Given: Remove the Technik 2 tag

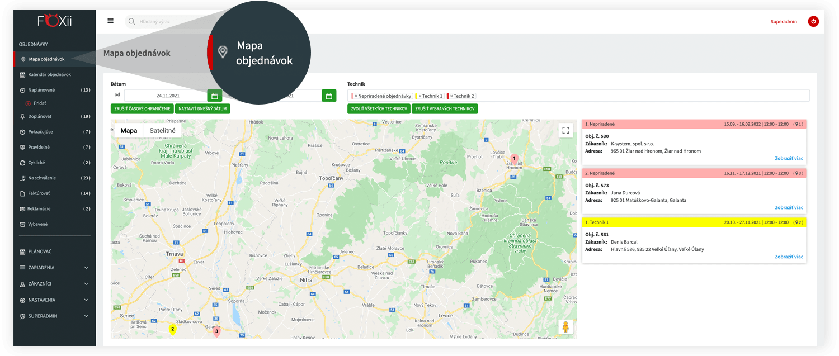Looking at the screenshot, I should click(451, 96).
